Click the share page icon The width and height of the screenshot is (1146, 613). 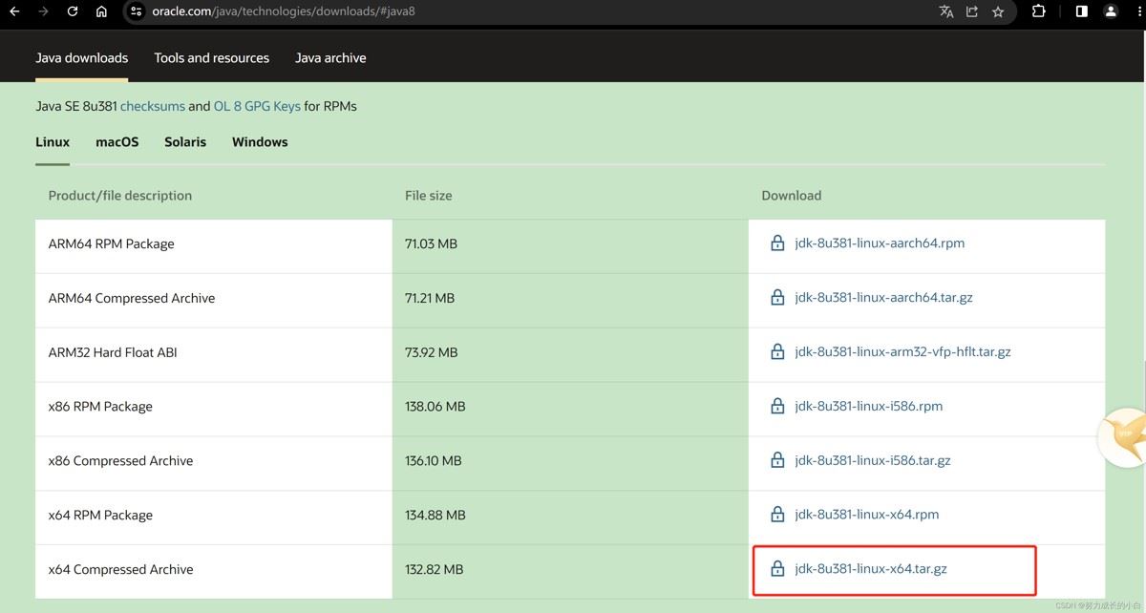[x=972, y=11]
